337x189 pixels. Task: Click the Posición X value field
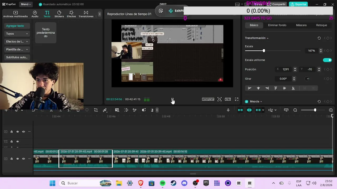pyautogui.click(x=286, y=69)
